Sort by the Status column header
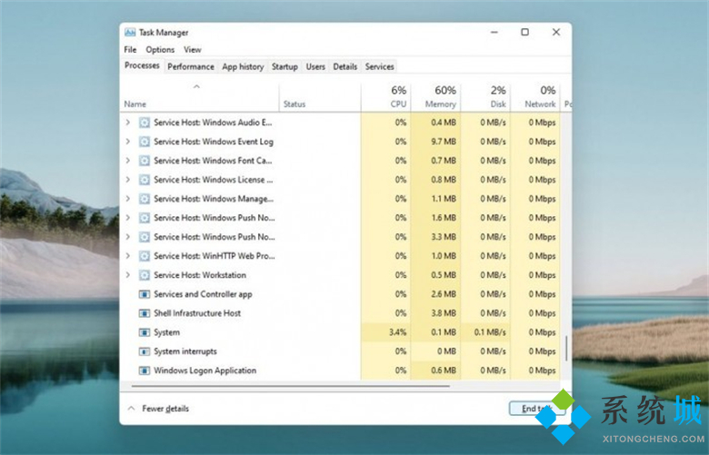Image resolution: width=709 pixels, height=455 pixels. tap(320, 97)
